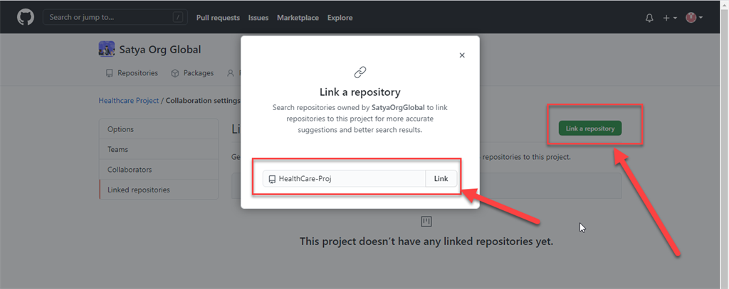Screen dimensions: 729x289
Task: Click the slash shortcut key icon in search
Action: point(177,17)
